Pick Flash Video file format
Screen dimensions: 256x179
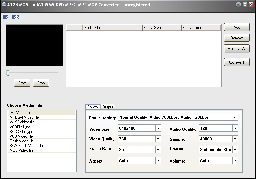[x=21, y=141]
